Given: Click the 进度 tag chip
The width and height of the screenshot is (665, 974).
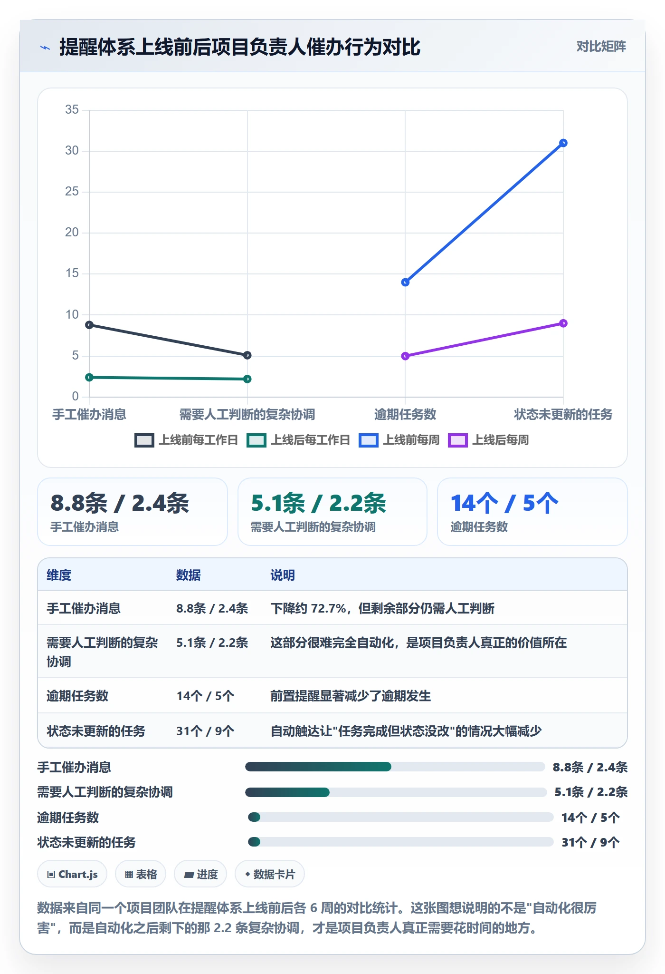Looking at the screenshot, I should [200, 874].
